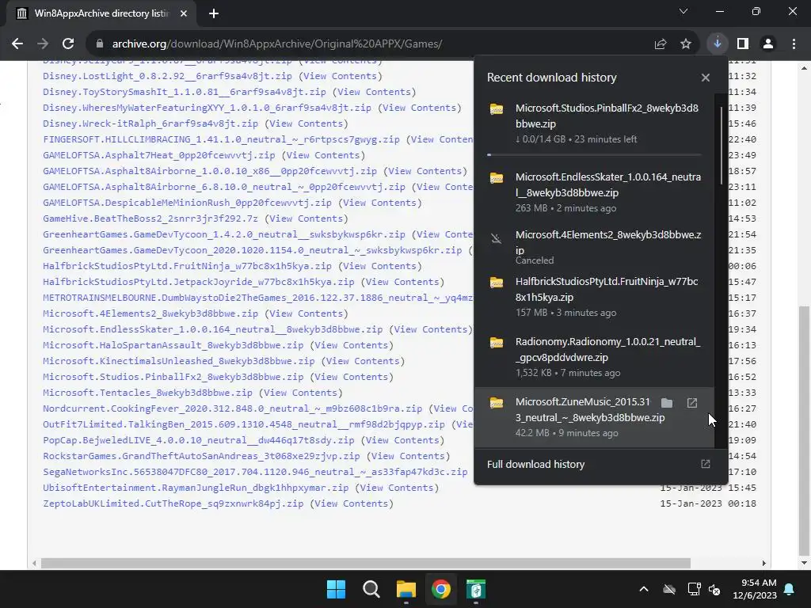Screen dimensions: 811x608
Task: Select the Radionomy download entry in popup
Action: [594, 357]
